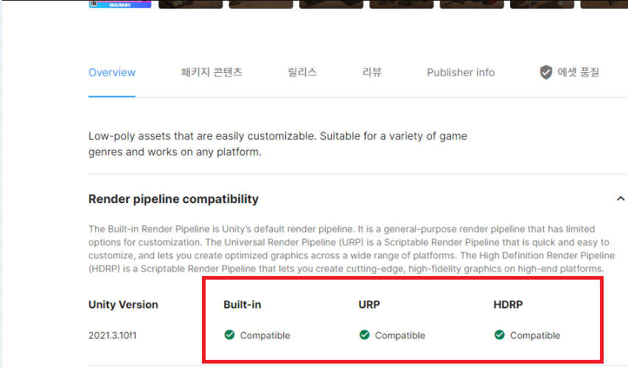Open the 에셋 품질 tab
The image size is (628, 368).
tap(569, 72)
